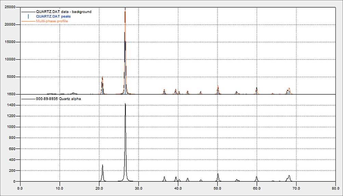
Task: Select the '000-89-8935 Quartz alpha' legend entry
Action: (x=58, y=99)
